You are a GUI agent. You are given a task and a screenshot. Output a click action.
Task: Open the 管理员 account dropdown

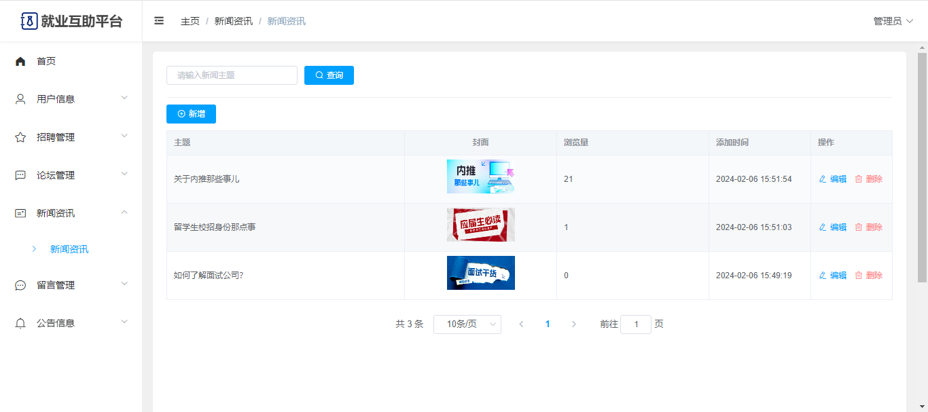893,21
